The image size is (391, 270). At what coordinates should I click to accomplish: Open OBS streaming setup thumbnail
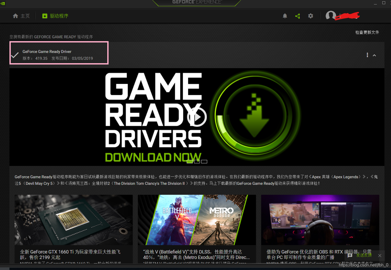[x=320, y=220]
